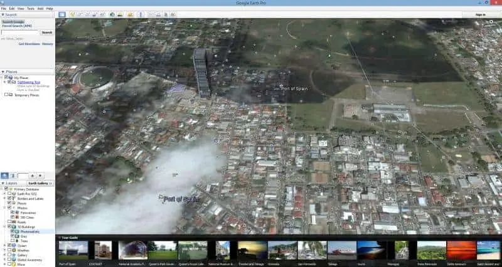
Task: Click the Add Polygon tool icon
Action: coord(80,14)
